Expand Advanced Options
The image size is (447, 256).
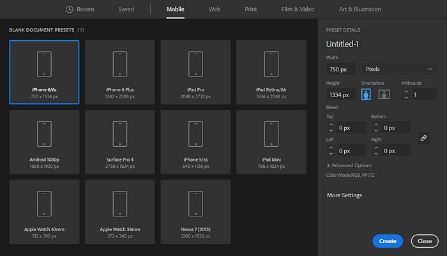[x=349, y=165]
